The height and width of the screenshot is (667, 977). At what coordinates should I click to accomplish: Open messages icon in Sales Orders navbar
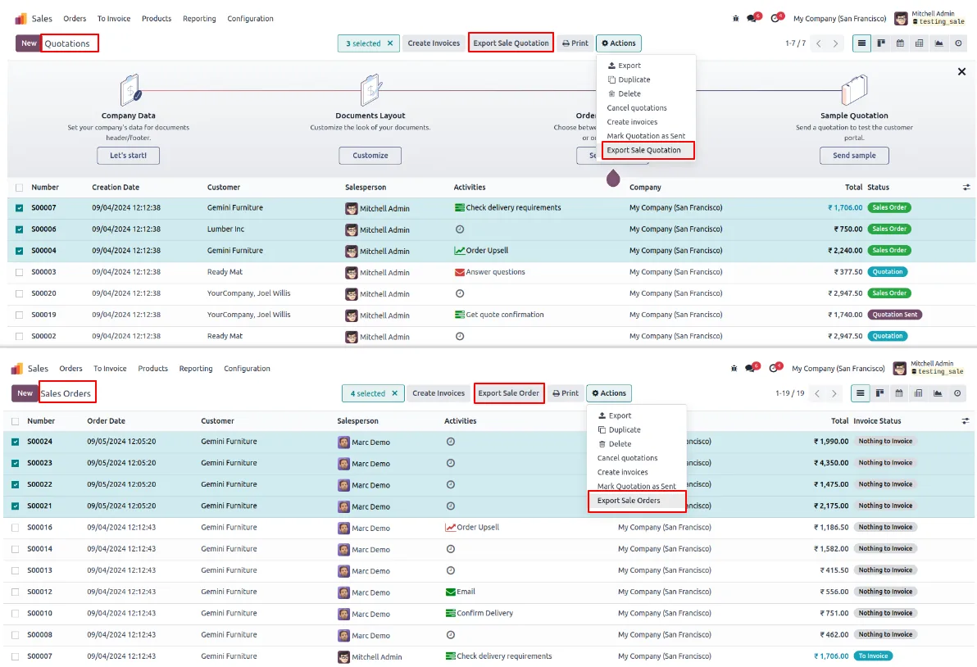click(751, 368)
